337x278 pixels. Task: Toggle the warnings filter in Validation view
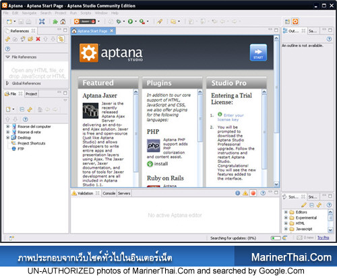pos(245,193)
